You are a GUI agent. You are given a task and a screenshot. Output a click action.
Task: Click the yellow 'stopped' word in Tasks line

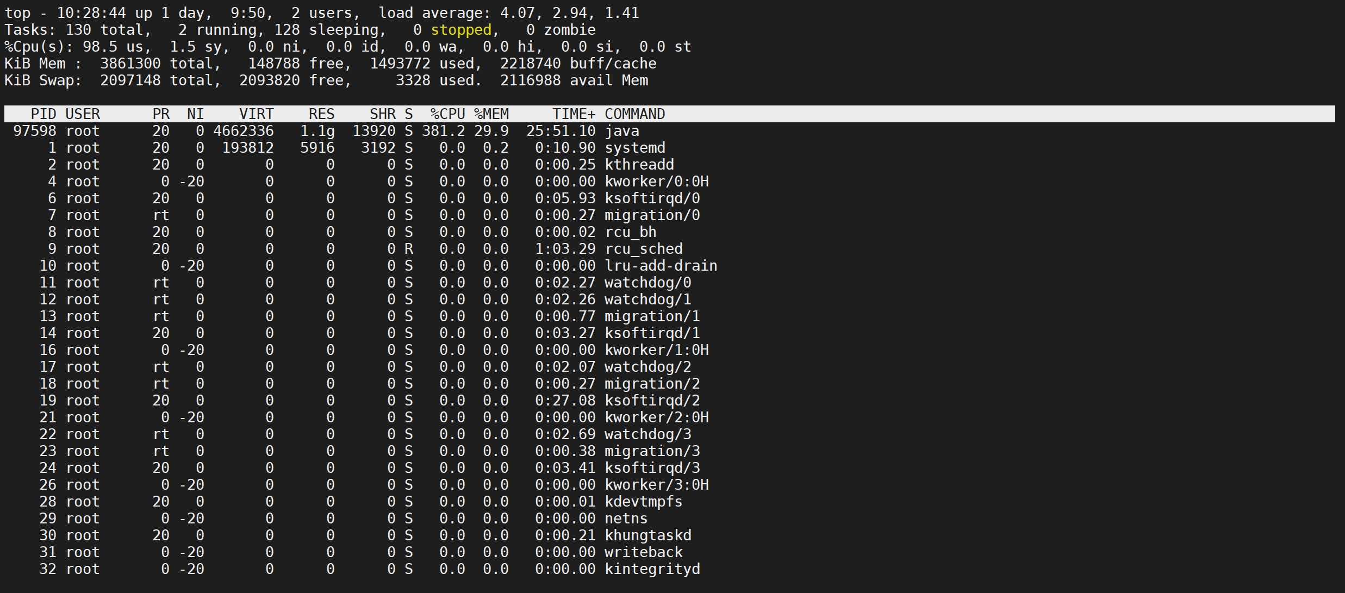[461, 30]
